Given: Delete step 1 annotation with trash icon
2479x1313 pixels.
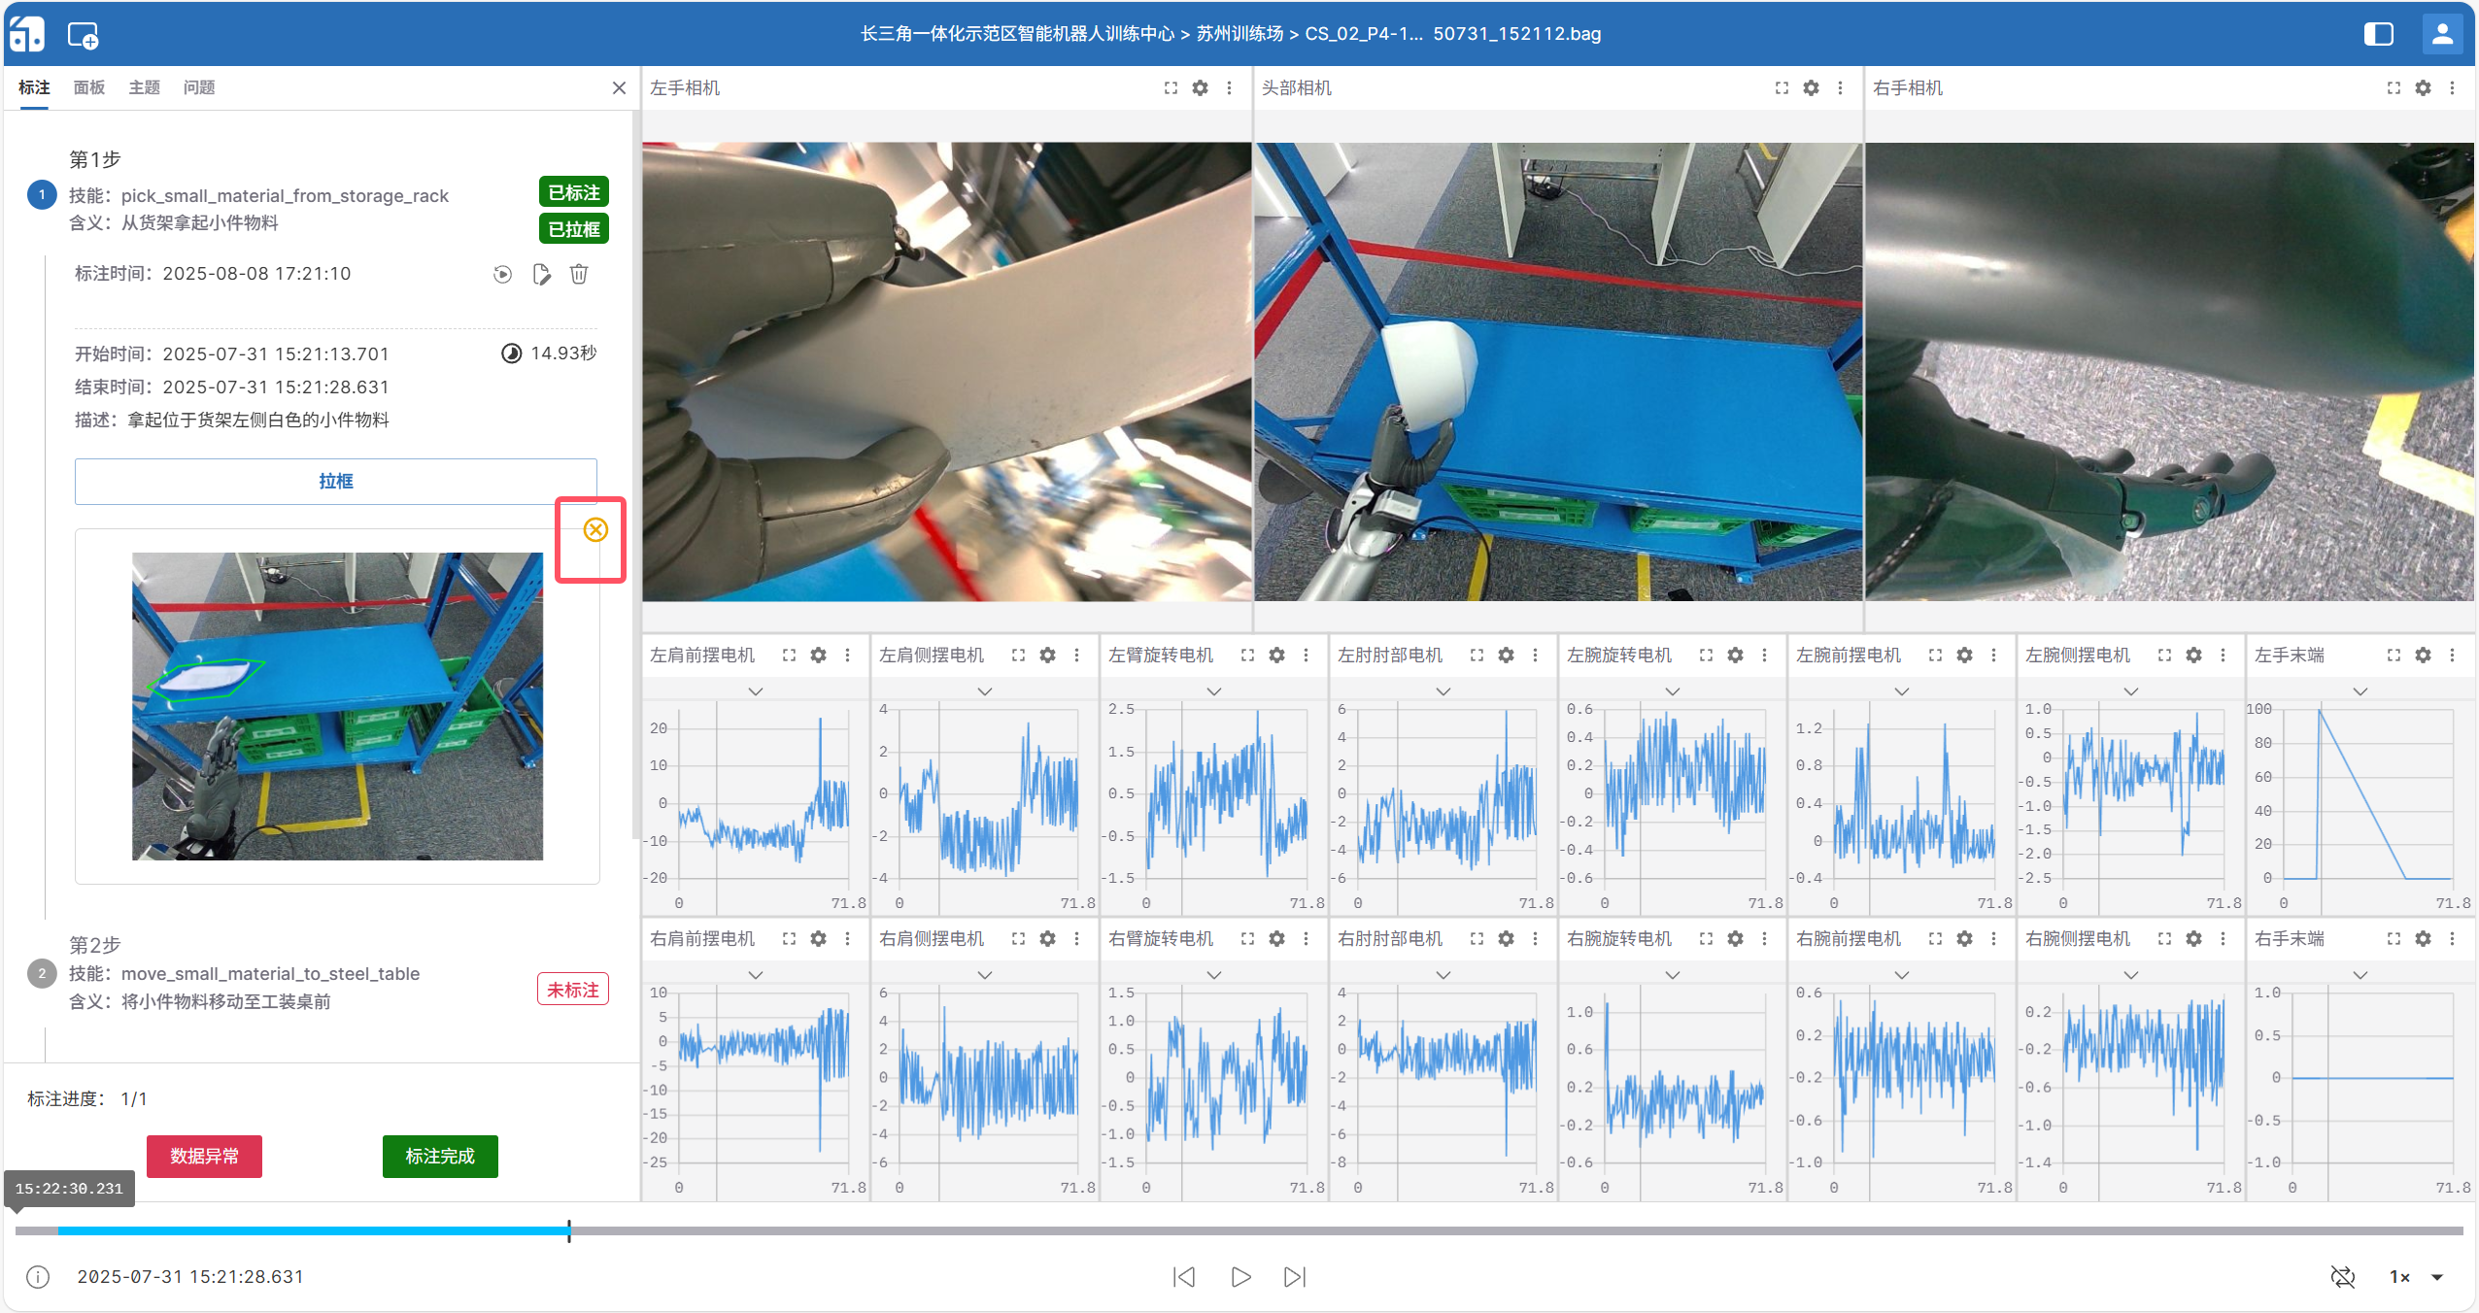Looking at the screenshot, I should (x=579, y=274).
